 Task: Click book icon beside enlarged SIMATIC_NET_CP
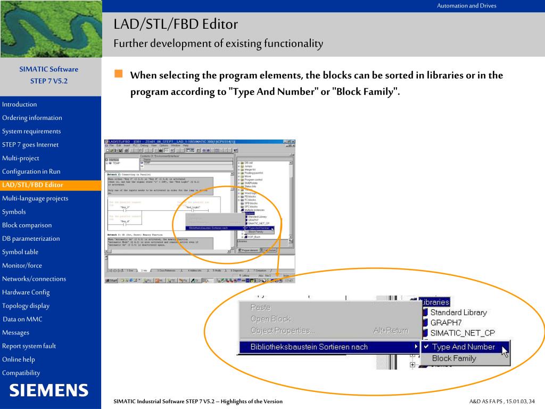[x=425, y=333]
